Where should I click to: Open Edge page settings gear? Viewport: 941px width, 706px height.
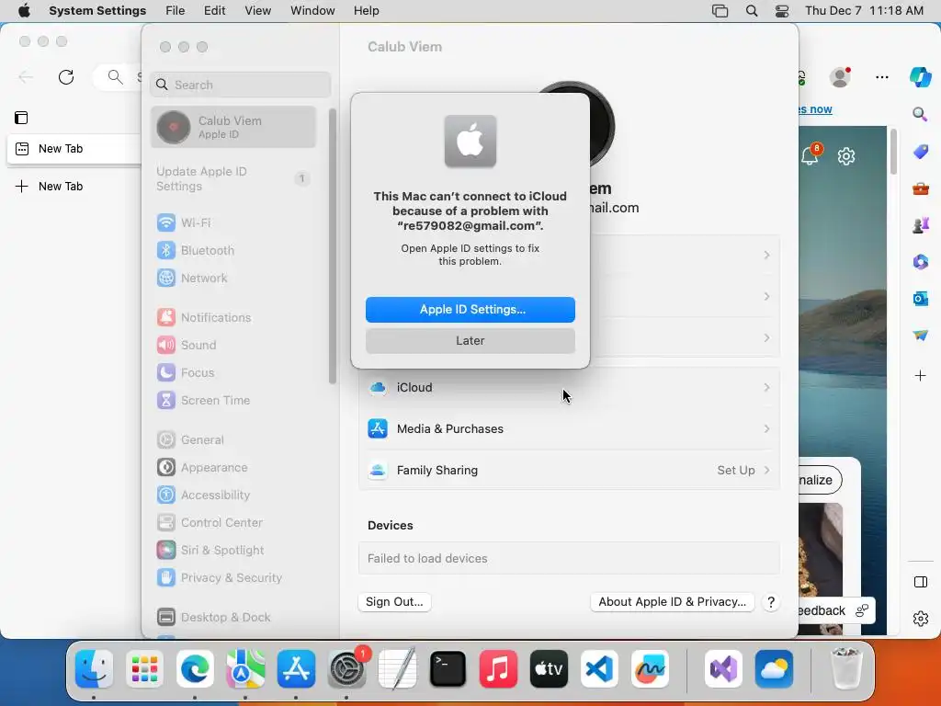pos(846,156)
